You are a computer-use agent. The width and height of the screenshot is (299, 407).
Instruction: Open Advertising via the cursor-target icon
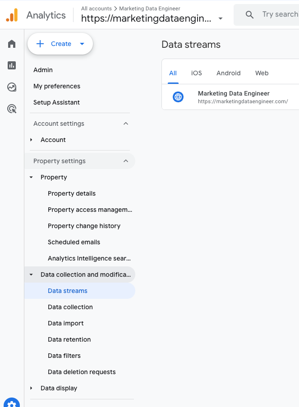11,109
